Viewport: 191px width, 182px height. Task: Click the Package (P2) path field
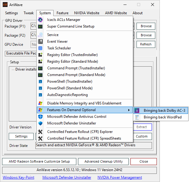coord(34,35)
